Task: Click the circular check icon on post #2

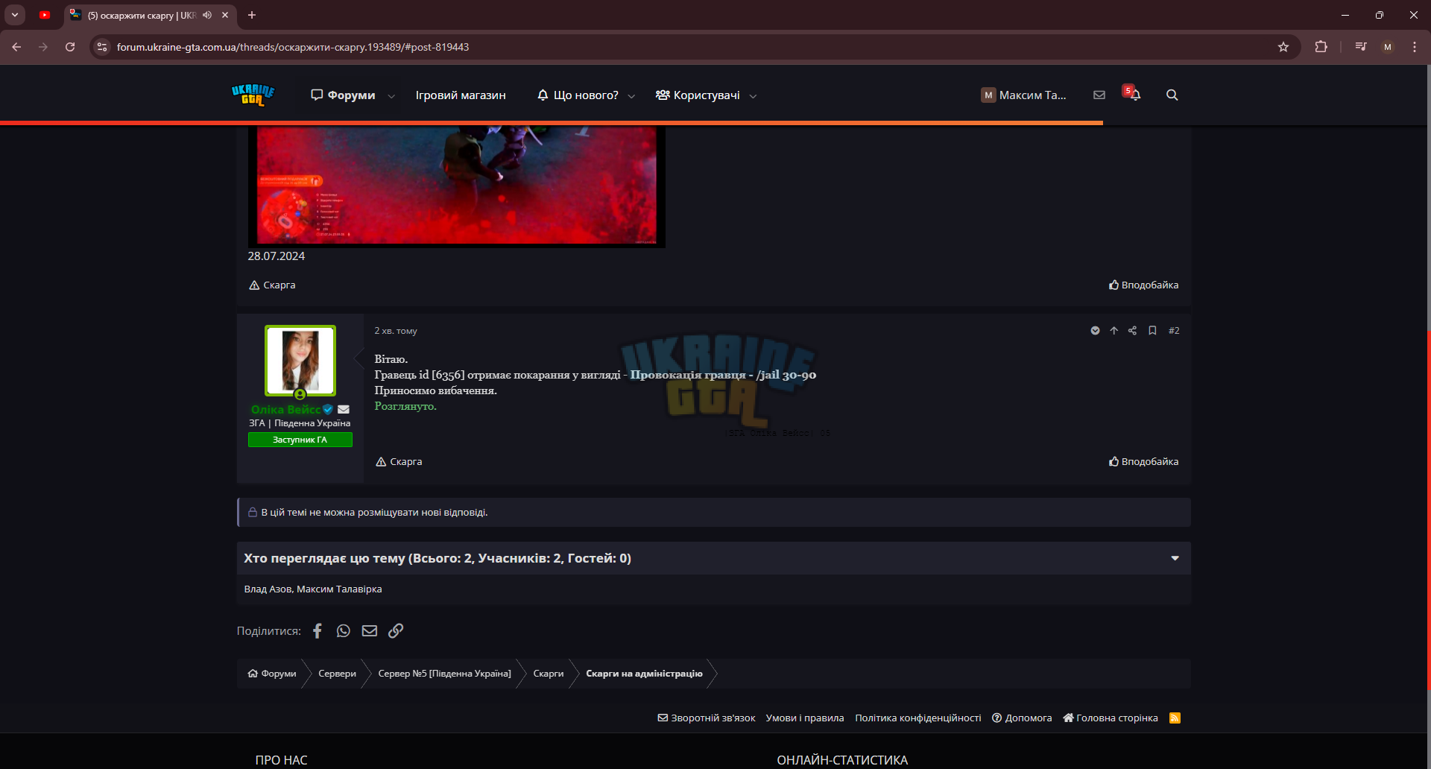Action: click(x=1096, y=331)
